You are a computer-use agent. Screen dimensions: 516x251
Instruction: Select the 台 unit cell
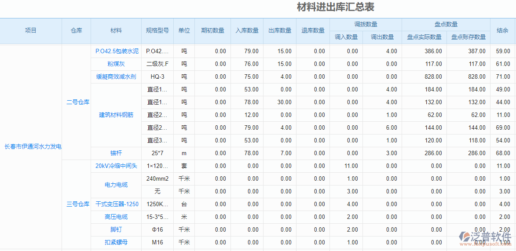pyautogui.click(x=184, y=204)
